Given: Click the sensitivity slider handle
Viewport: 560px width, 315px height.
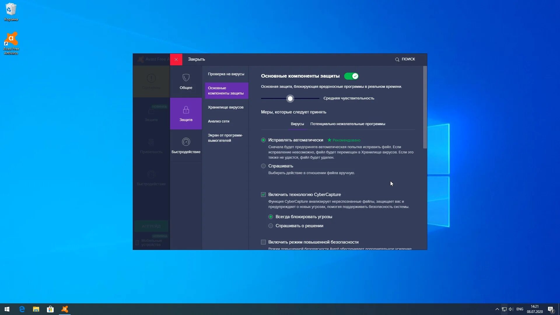Looking at the screenshot, I should point(290,99).
